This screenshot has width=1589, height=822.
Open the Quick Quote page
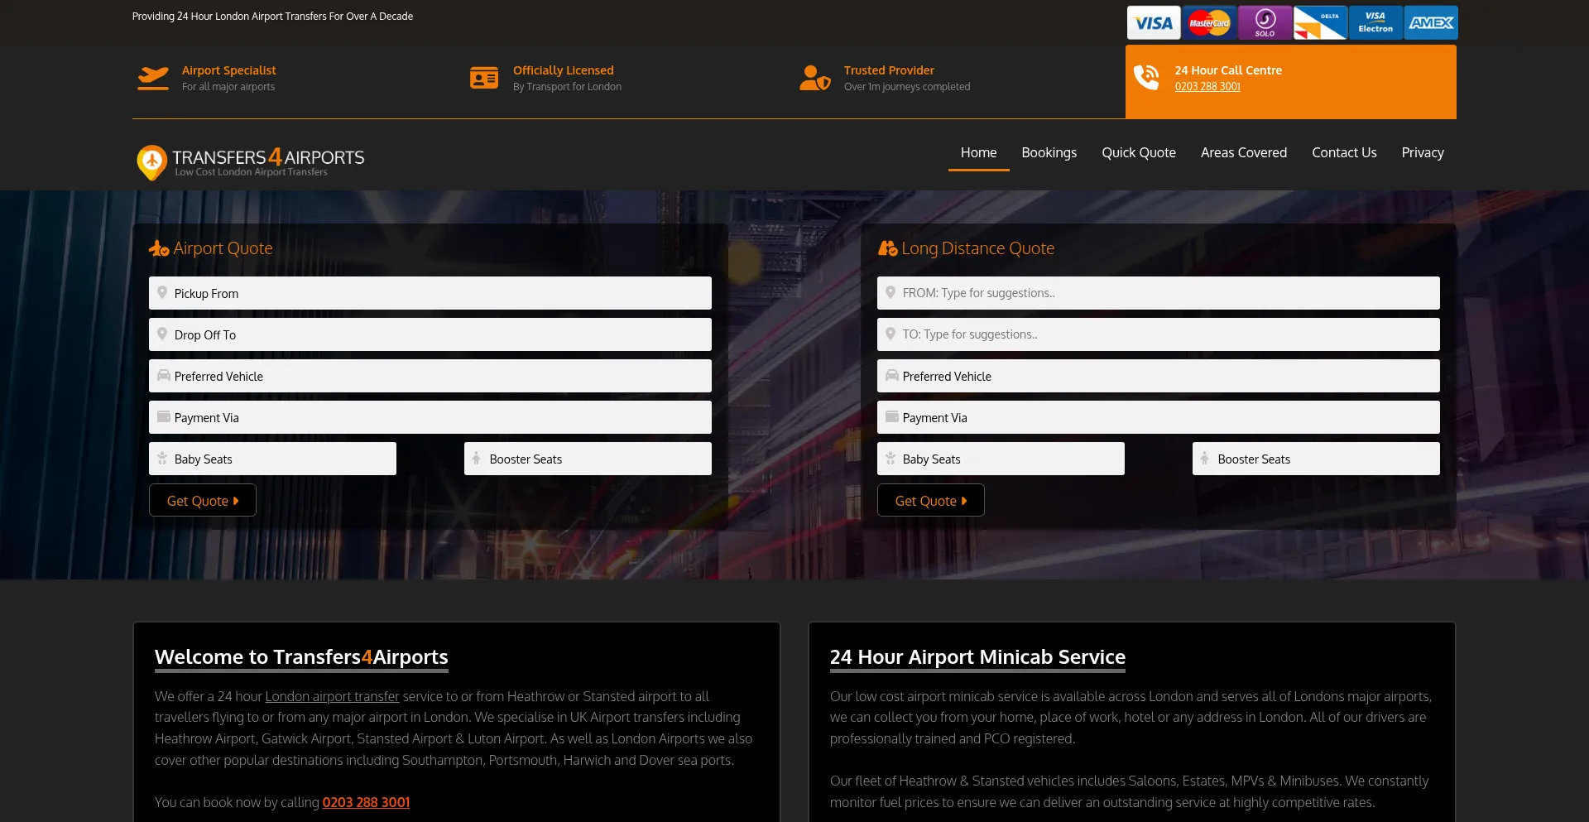pyautogui.click(x=1139, y=152)
